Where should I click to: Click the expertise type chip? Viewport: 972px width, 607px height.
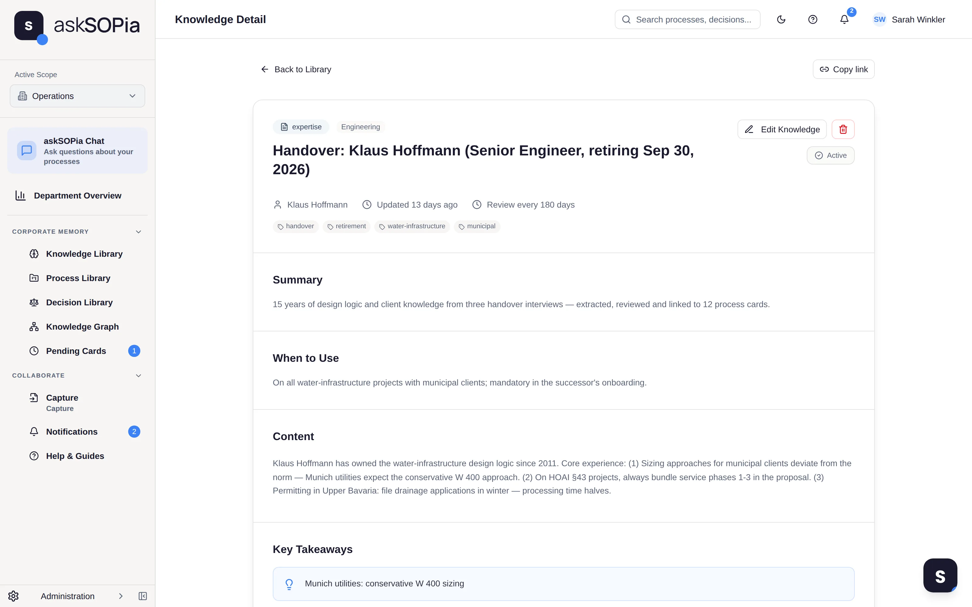pos(301,127)
